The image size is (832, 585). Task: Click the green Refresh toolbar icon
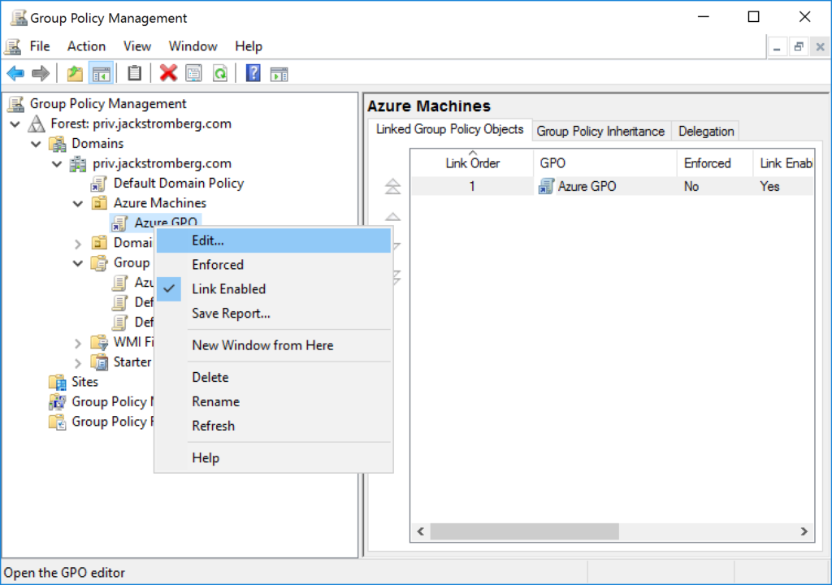coord(219,73)
